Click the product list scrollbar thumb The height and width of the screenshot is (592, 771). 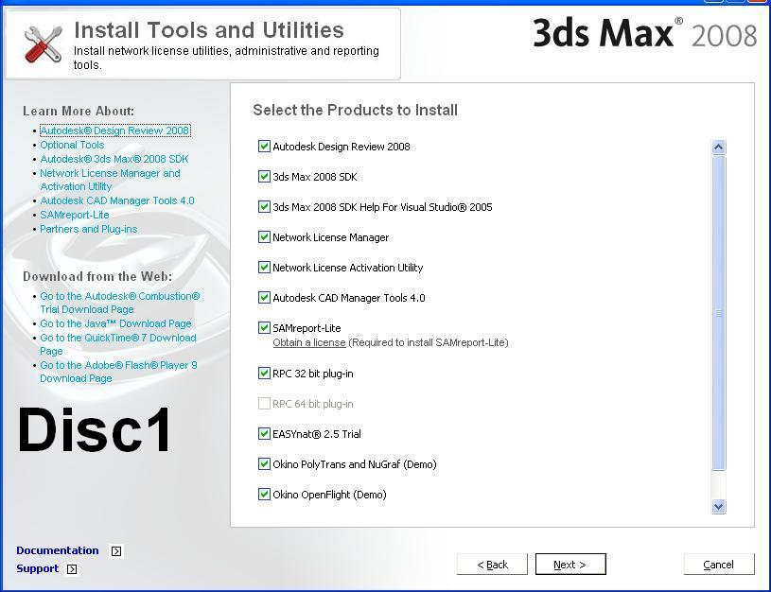tap(718, 313)
